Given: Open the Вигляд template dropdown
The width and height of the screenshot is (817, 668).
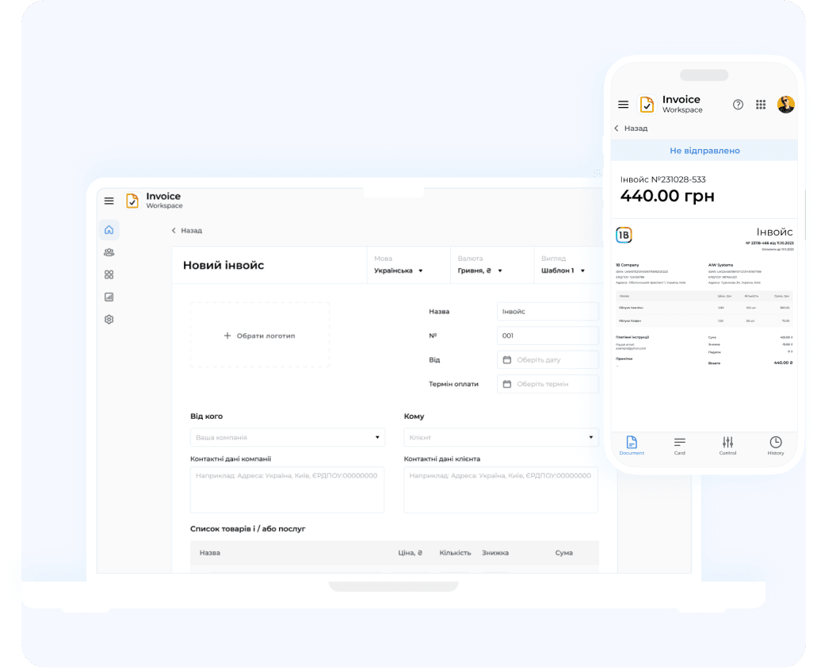Looking at the screenshot, I should pos(563,271).
